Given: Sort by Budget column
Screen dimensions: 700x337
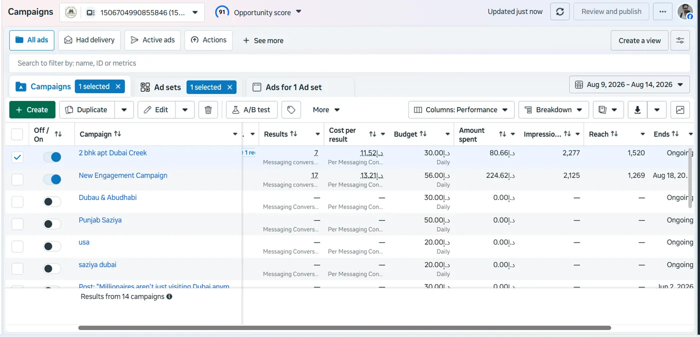Looking at the screenshot, I should [x=423, y=134].
